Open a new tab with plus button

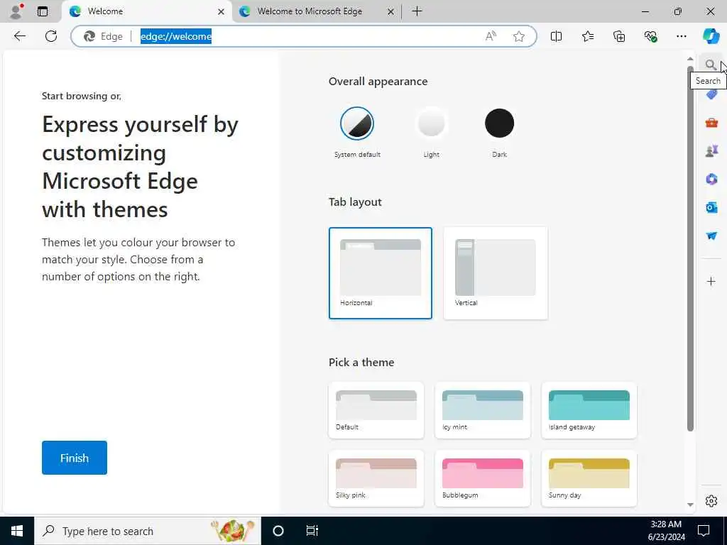pyautogui.click(x=417, y=11)
